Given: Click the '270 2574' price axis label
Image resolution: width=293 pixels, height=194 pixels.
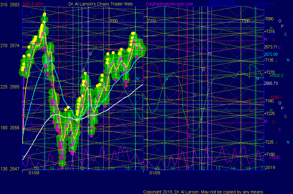Looking at the screenshot, I should [10, 46].
